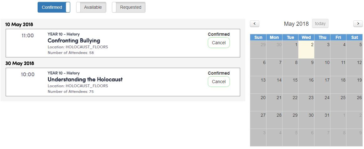The width and height of the screenshot is (364, 149).
Task: Click the May 2018 calendar title
Action: [296, 24]
